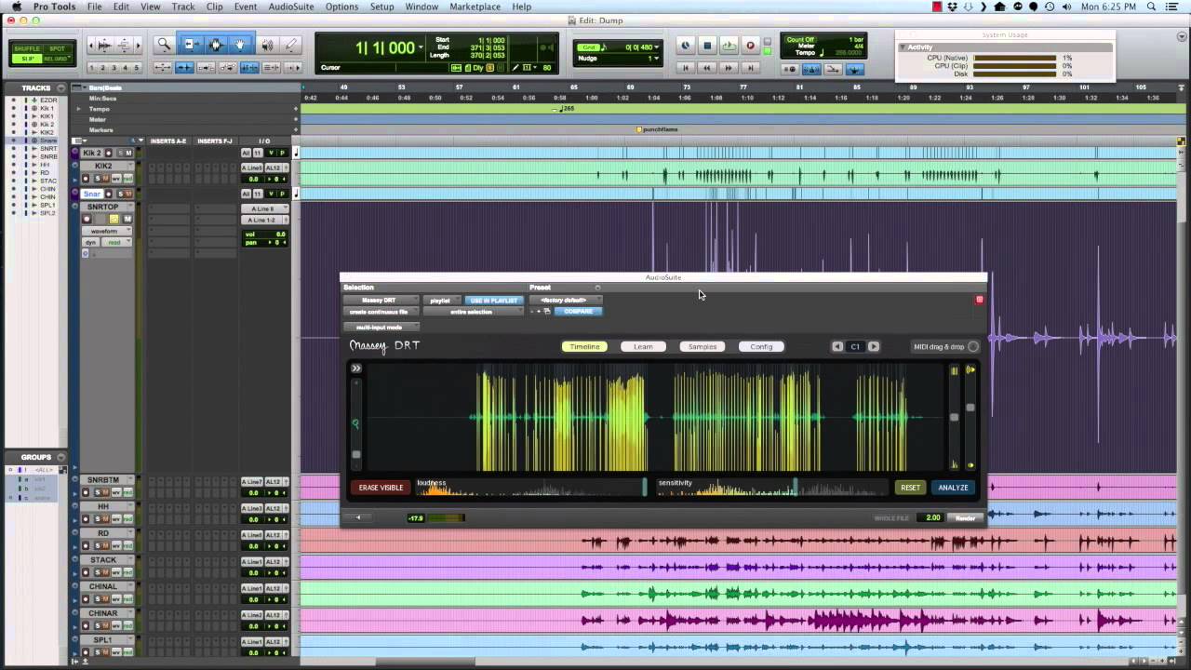Open the Track menu
The height and width of the screenshot is (670, 1191).
[x=183, y=7]
